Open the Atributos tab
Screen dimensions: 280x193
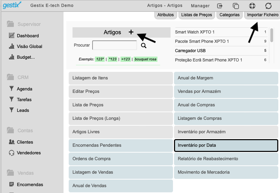[165, 15]
